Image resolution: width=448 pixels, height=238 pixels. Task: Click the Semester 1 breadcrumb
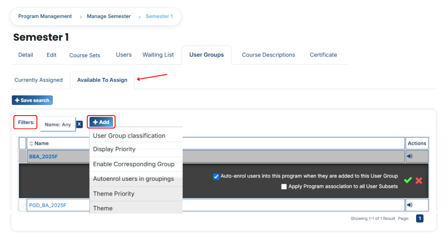(x=159, y=16)
